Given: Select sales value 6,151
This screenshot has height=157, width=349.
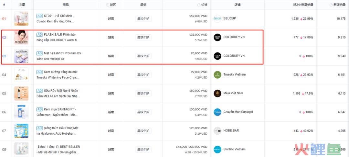Looking at the screenshot, I should coord(342,75).
